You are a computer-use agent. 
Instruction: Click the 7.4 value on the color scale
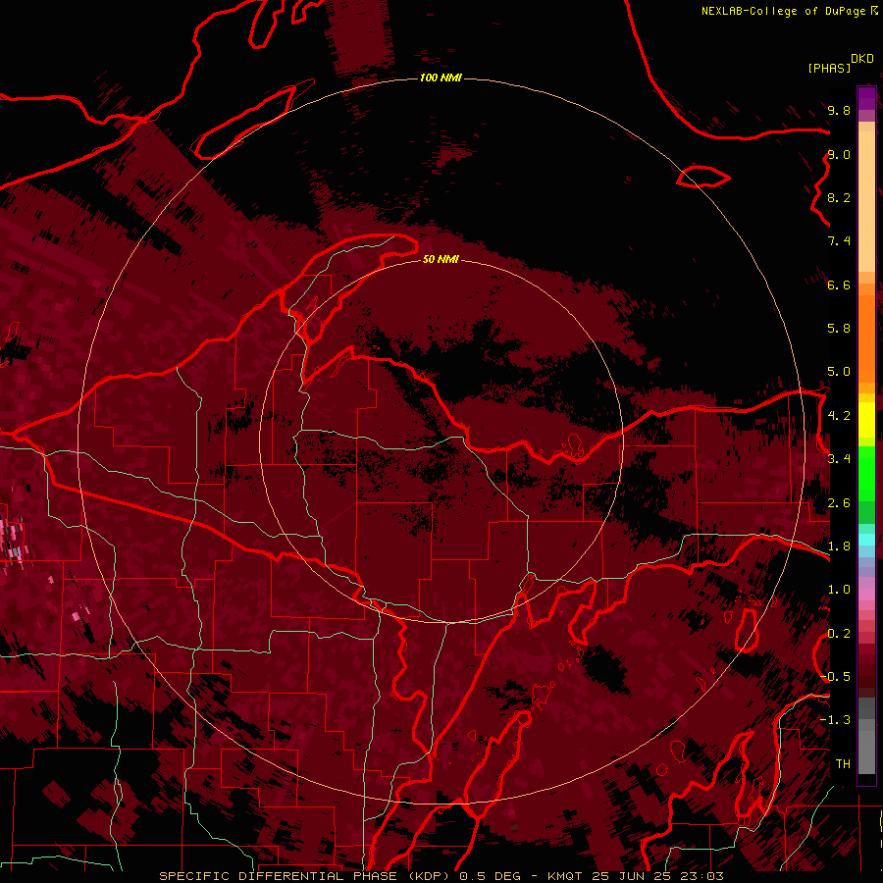(x=839, y=241)
